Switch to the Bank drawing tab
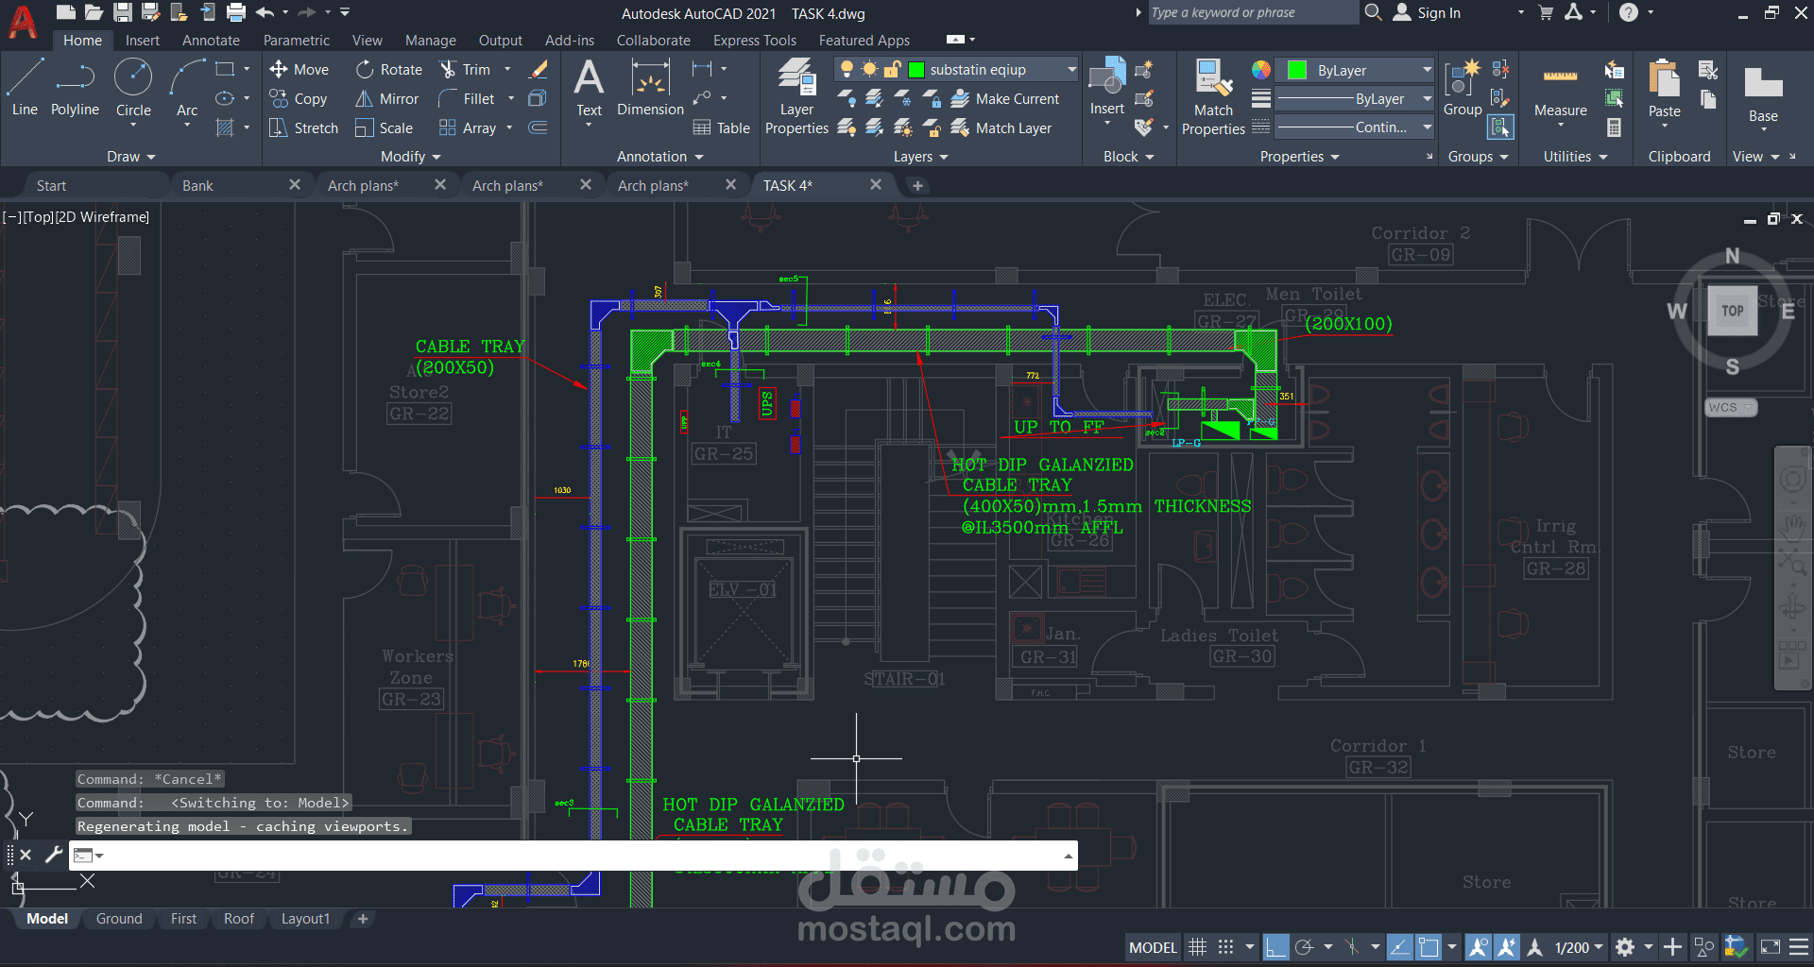Screen dimensions: 1814x967 (197, 185)
